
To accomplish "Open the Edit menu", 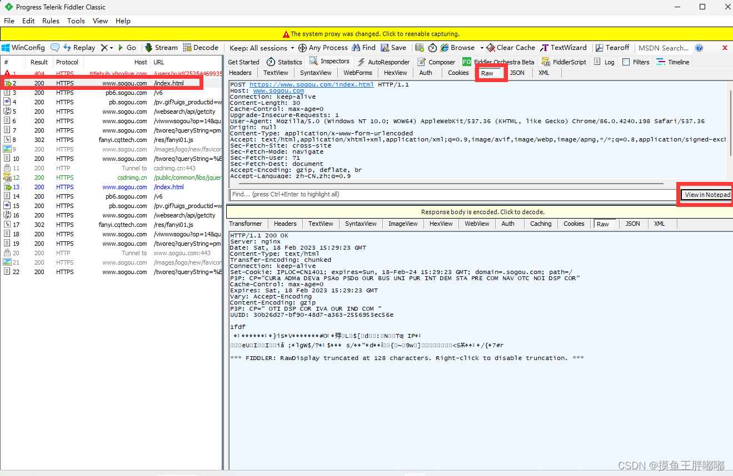I will 28,21.
